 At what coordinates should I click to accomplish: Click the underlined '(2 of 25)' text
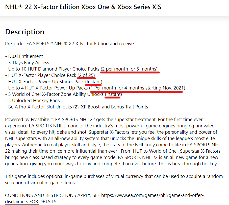pos(86,75)
